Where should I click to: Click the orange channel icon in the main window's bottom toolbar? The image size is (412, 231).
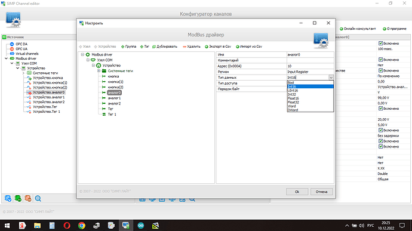click(x=28, y=198)
